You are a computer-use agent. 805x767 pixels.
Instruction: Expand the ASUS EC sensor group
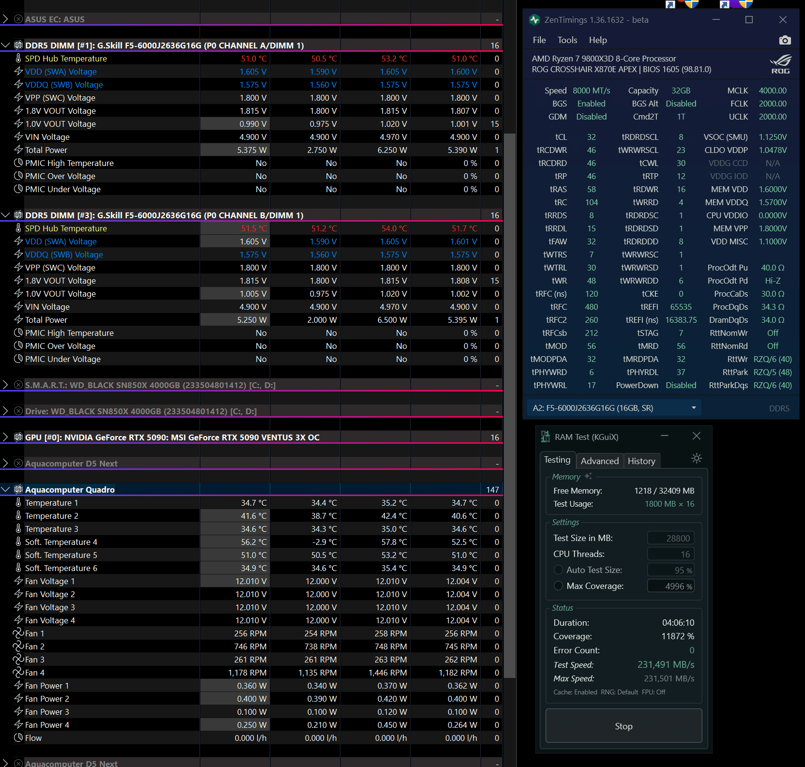pyautogui.click(x=5, y=19)
